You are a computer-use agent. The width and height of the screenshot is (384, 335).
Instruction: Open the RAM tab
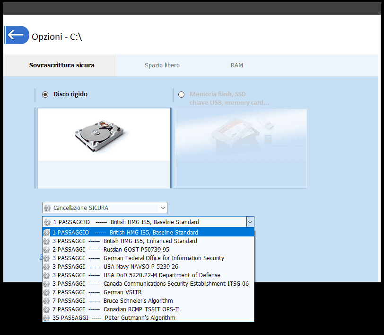(x=237, y=65)
